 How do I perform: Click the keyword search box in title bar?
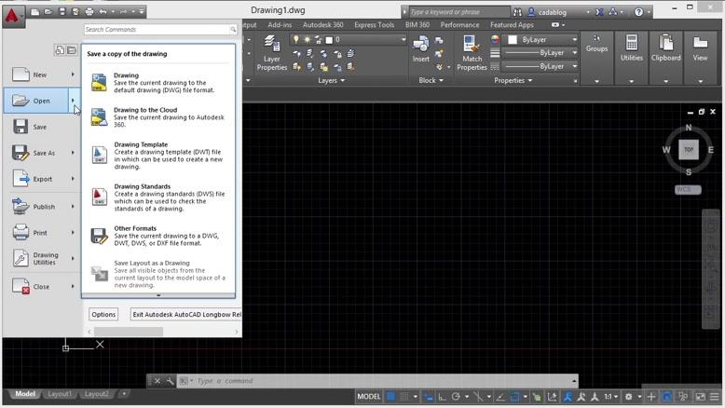pos(459,12)
